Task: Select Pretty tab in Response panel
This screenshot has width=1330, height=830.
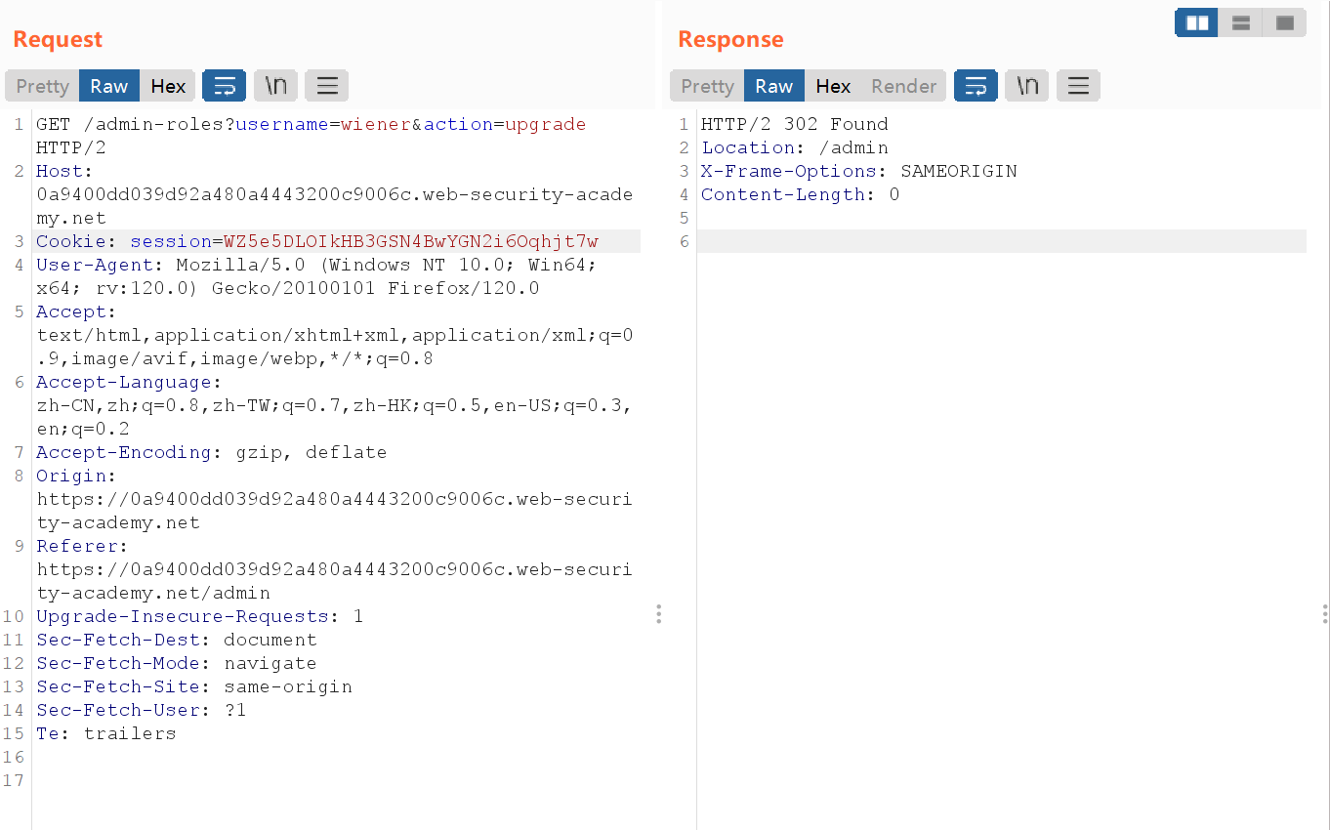Action: pyautogui.click(x=707, y=86)
